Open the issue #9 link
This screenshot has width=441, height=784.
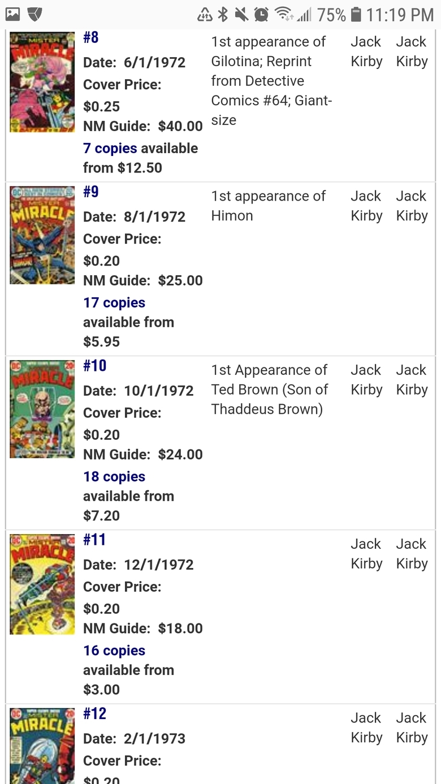click(91, 192)
